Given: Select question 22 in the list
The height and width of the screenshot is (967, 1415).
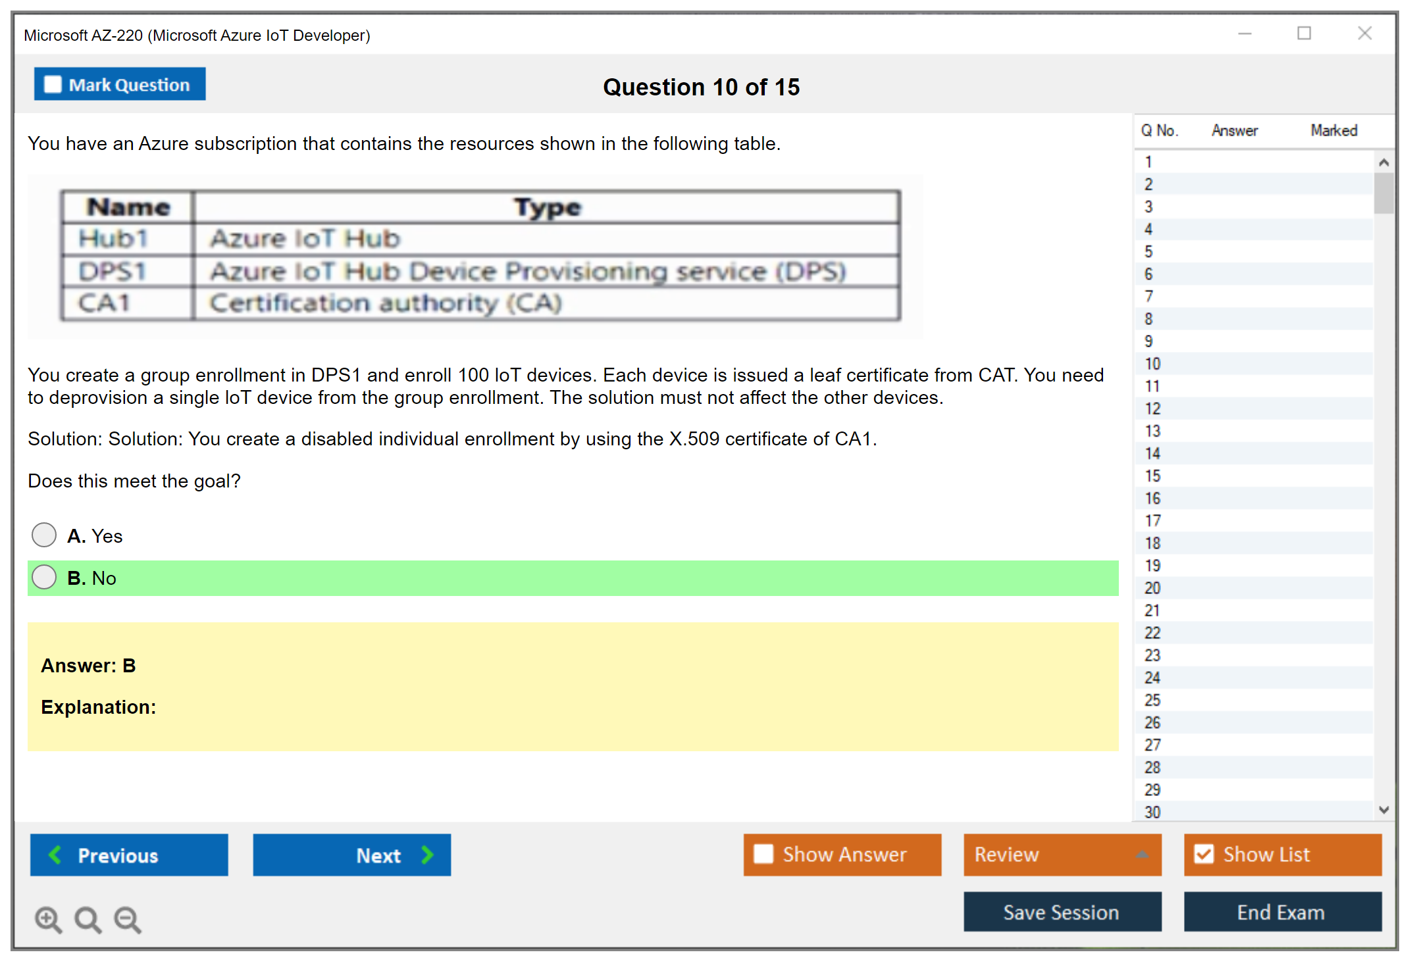Looking at the screenshot, I should (1152, 633).
